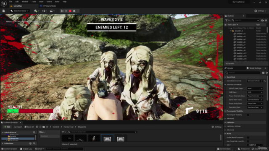Image resolution: width=269 pixels, height=151 pixels.
Task: Open the World Settings options gear
Action: 266,73
